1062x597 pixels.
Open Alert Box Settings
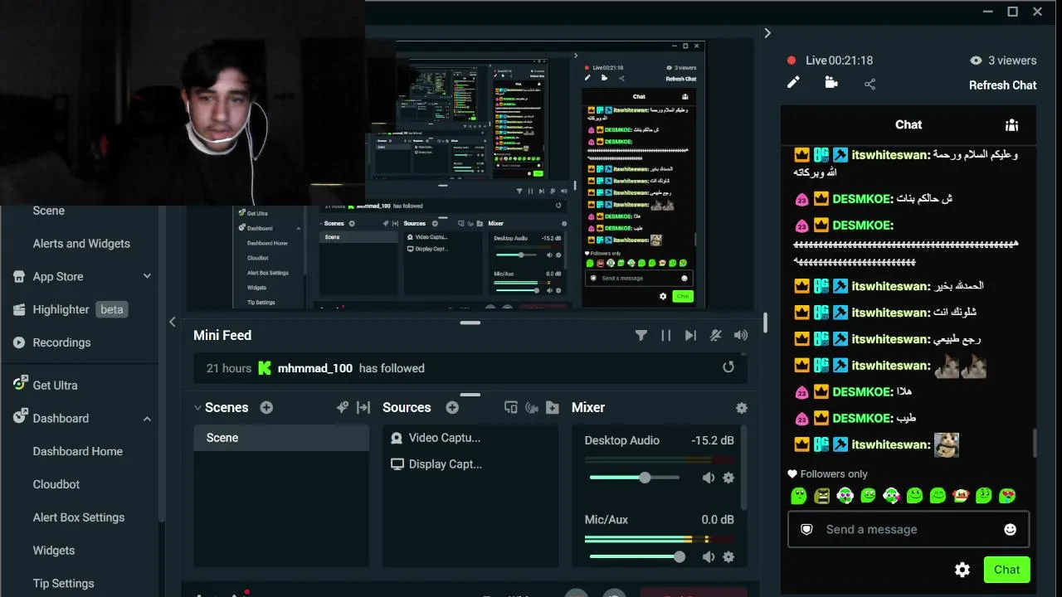[x=79, y=517]
